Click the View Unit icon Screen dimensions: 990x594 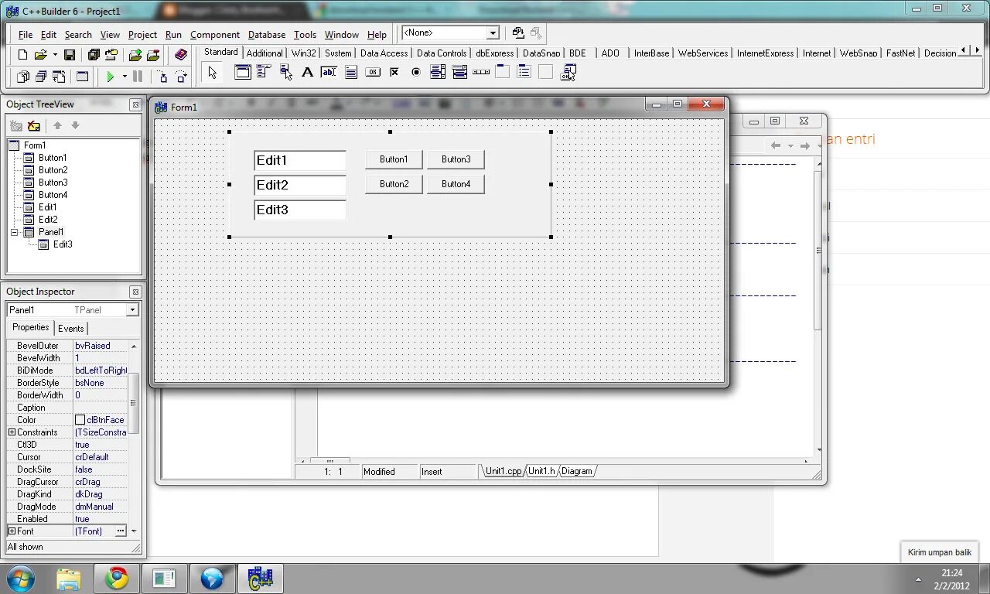click(x=23, y=77)
